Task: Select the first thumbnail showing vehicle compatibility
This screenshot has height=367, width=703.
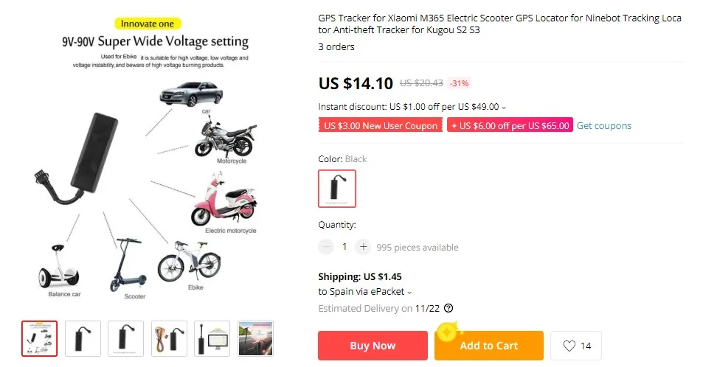Action: pos(39,338)
